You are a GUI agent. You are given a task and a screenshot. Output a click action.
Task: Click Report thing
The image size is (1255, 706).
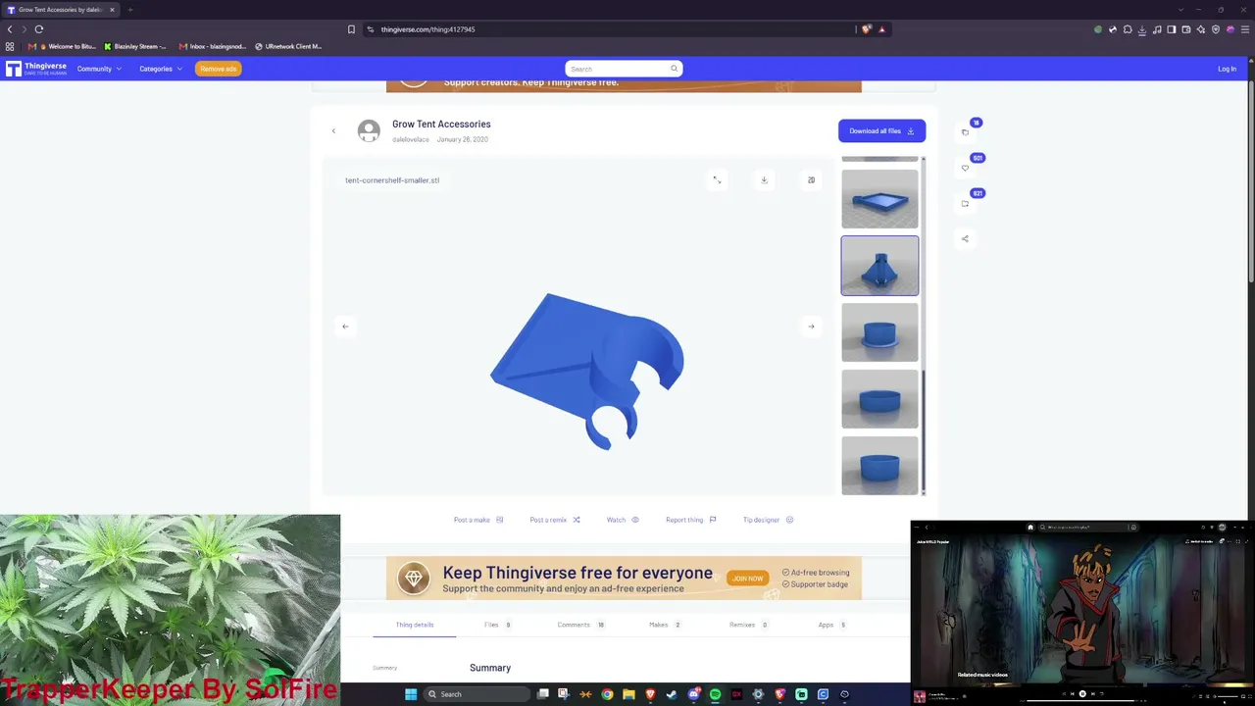(x=691, y=520)
